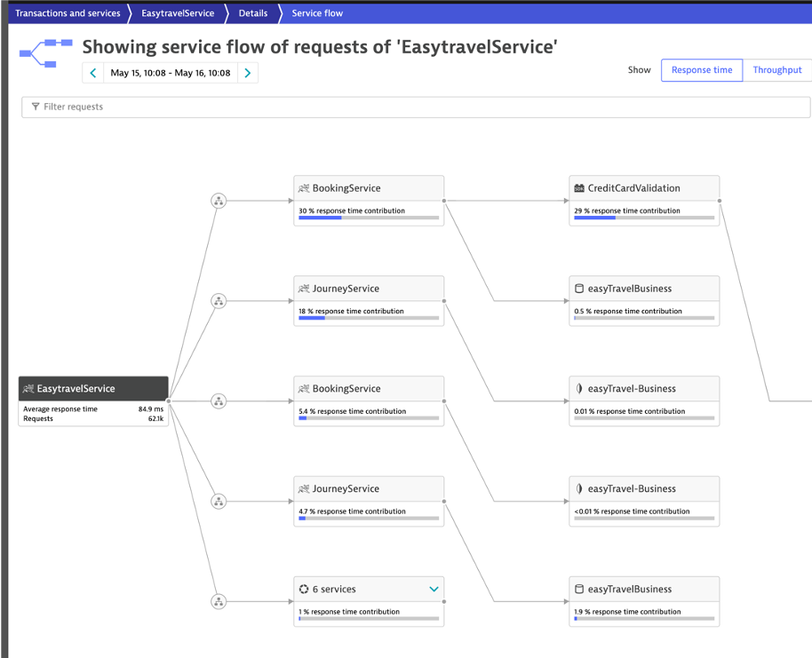The image size is (812, 658).
Task: Click icon of BookingService 5.4 % node
Action: (x=304, y=389)
